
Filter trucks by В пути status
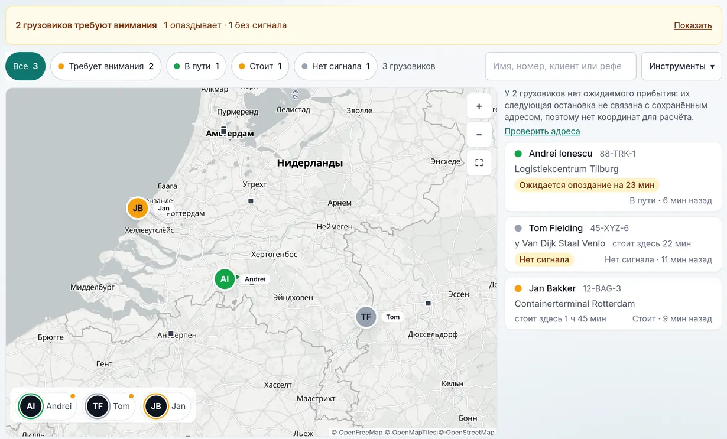tap(196, 66)
